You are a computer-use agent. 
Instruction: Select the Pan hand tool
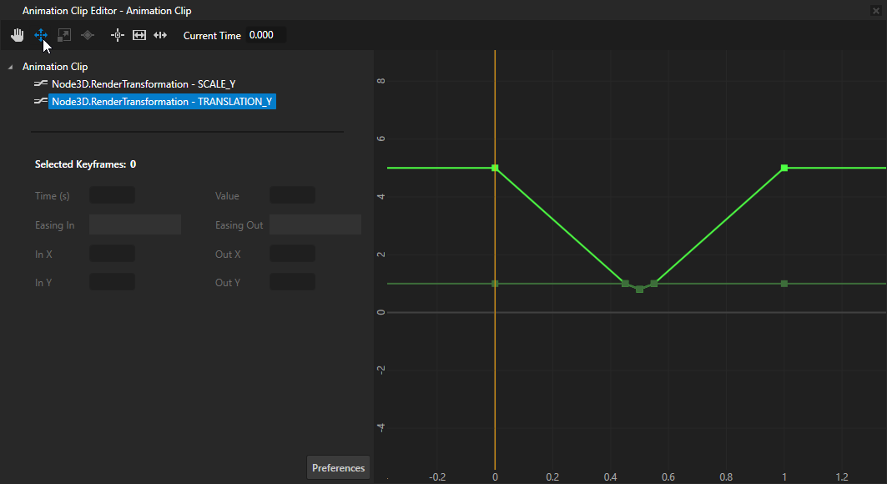click(x=17, y=35)
